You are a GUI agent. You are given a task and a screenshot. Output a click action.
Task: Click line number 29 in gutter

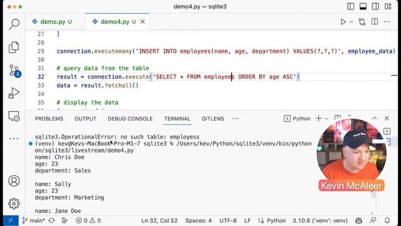[x=41, y=51]
